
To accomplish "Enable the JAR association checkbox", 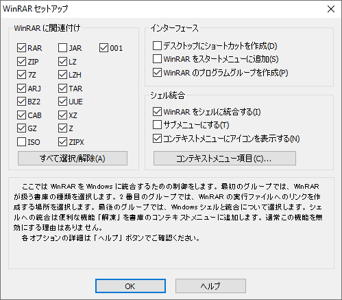I will (x=62, y=48).
